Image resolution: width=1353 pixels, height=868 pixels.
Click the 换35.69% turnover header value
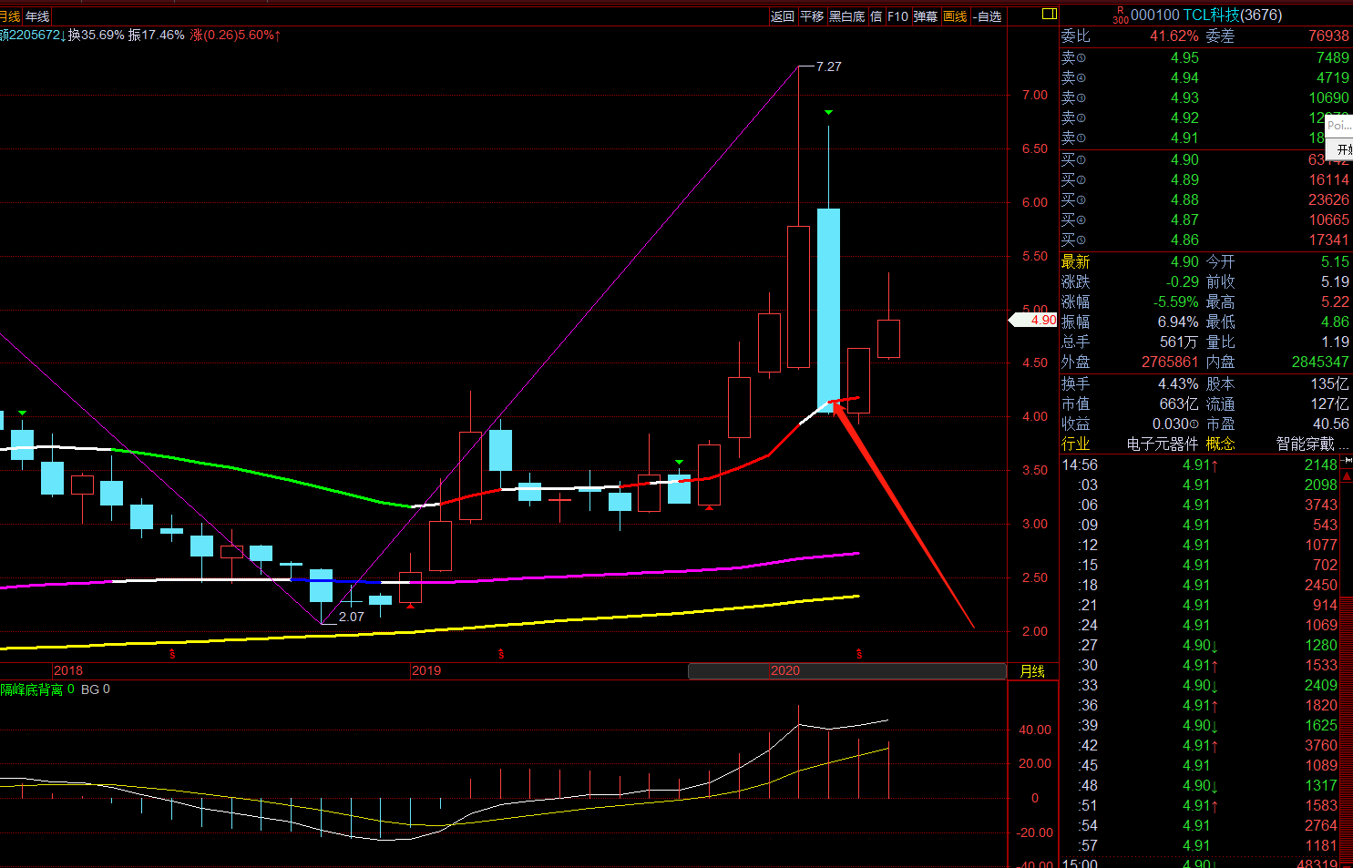(96, 35)
